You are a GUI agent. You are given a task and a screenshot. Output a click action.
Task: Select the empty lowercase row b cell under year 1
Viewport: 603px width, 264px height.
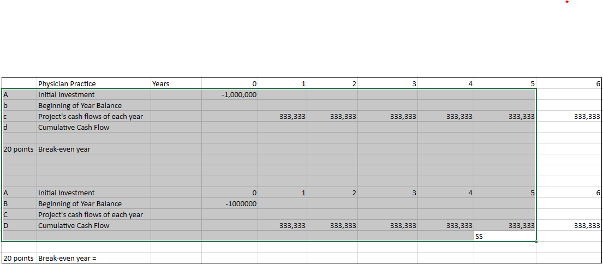[282, 105]
